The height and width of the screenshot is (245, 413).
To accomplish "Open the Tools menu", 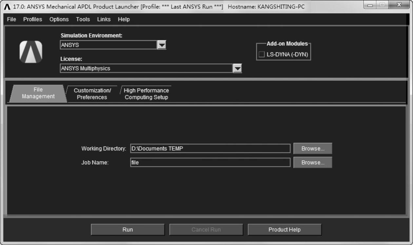I will click(83, 19).
